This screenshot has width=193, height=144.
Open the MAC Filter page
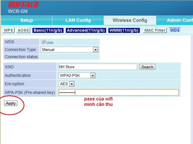click(x=155, y=30)
